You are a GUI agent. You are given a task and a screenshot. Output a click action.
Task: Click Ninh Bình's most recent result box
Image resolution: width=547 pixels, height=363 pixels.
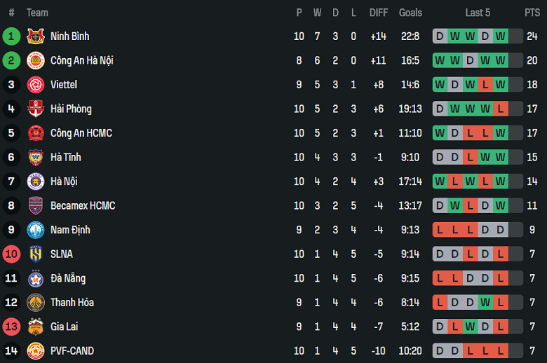[x=500, y=36]
